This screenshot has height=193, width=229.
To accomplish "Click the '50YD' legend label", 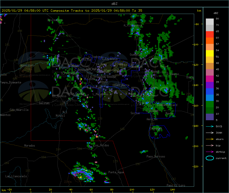I will click(x=219, y=126).
